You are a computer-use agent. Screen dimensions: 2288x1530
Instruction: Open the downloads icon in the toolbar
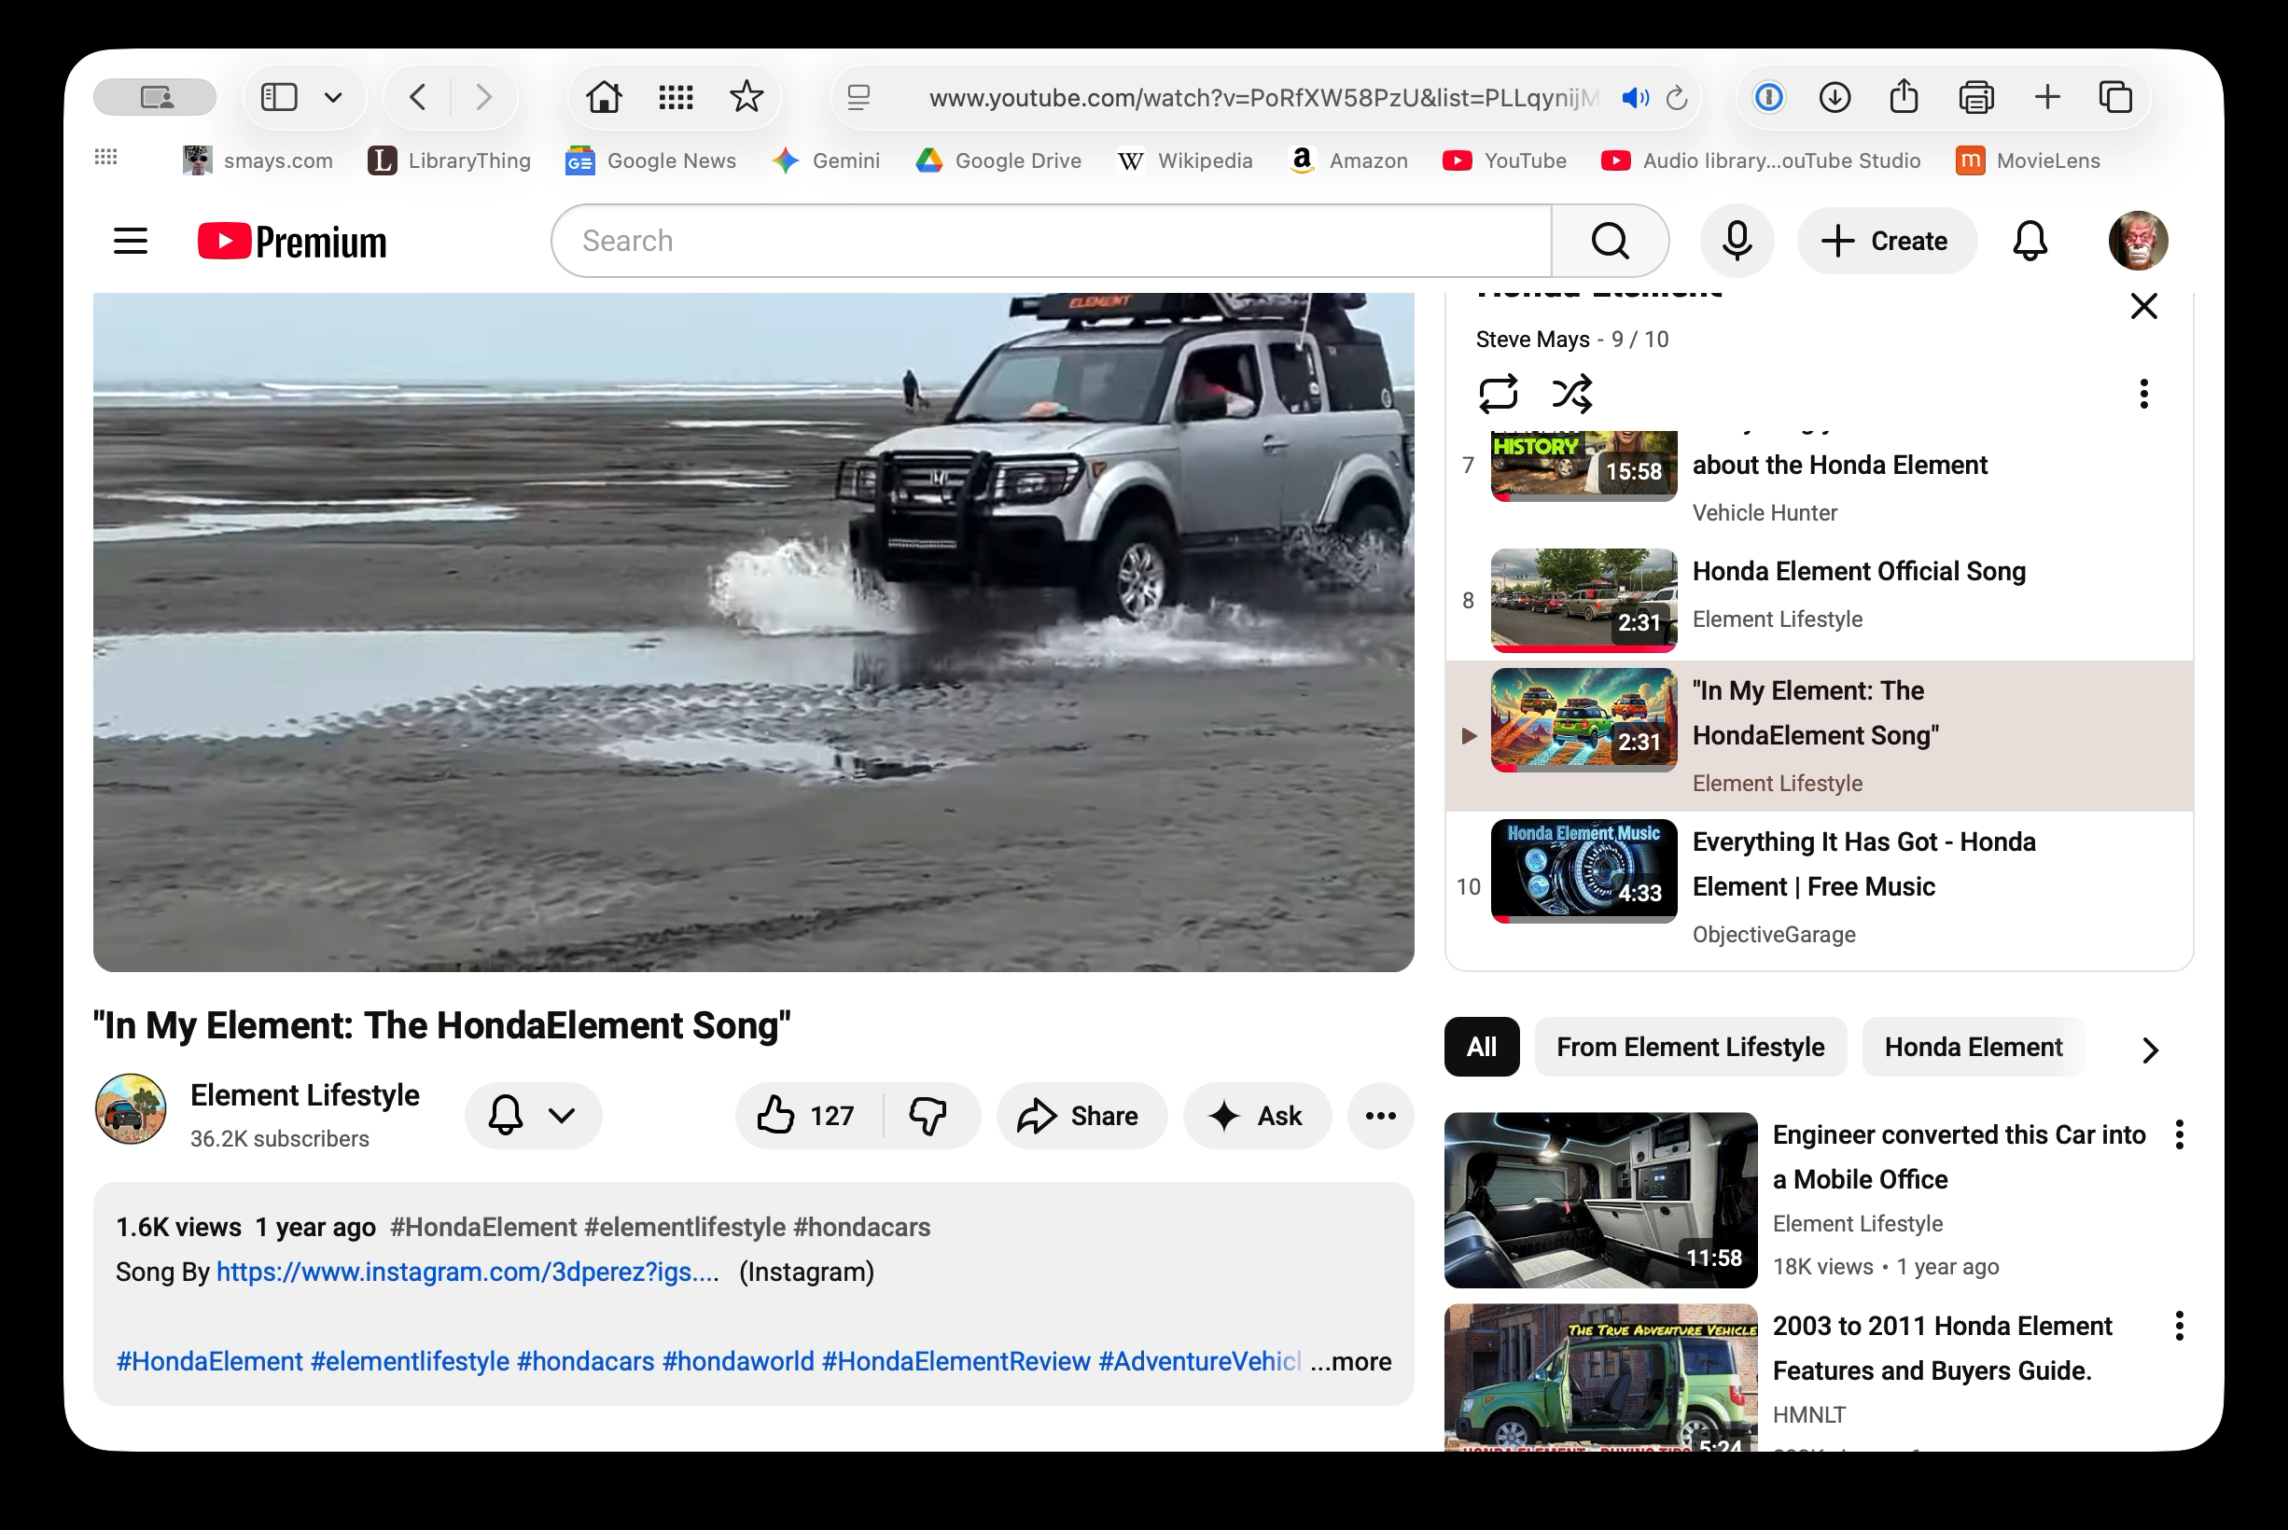pyautogui.click(x=1835, y=97)
